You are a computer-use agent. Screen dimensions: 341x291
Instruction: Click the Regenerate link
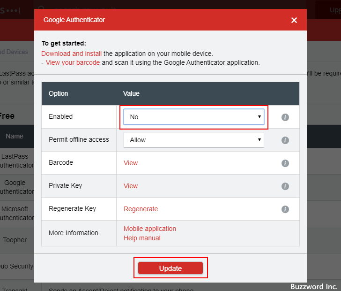(x=141, y=209)
